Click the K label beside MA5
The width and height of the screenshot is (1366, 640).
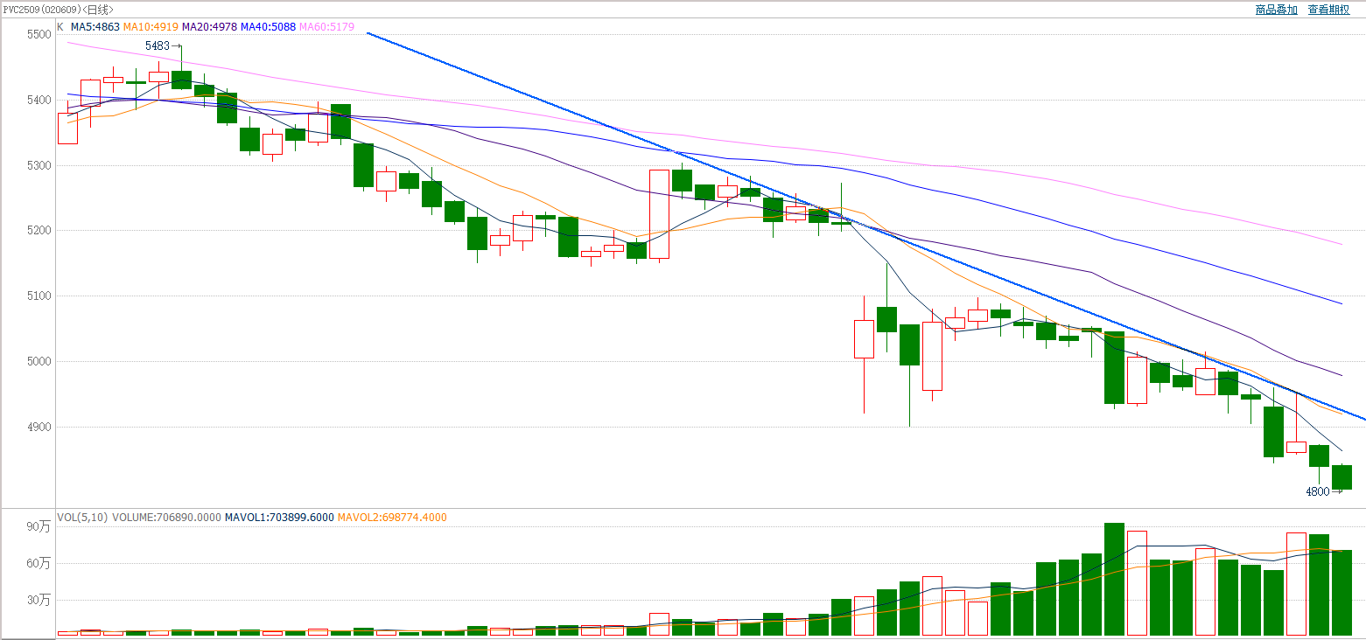point(60,27)
